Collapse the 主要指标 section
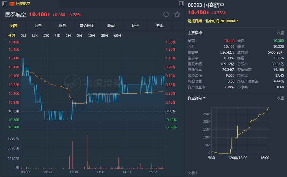Viewport: 287px width, 177px height. click(280, 33)
